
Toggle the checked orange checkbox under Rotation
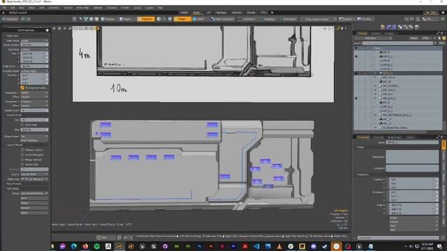[x=22, y=88]
